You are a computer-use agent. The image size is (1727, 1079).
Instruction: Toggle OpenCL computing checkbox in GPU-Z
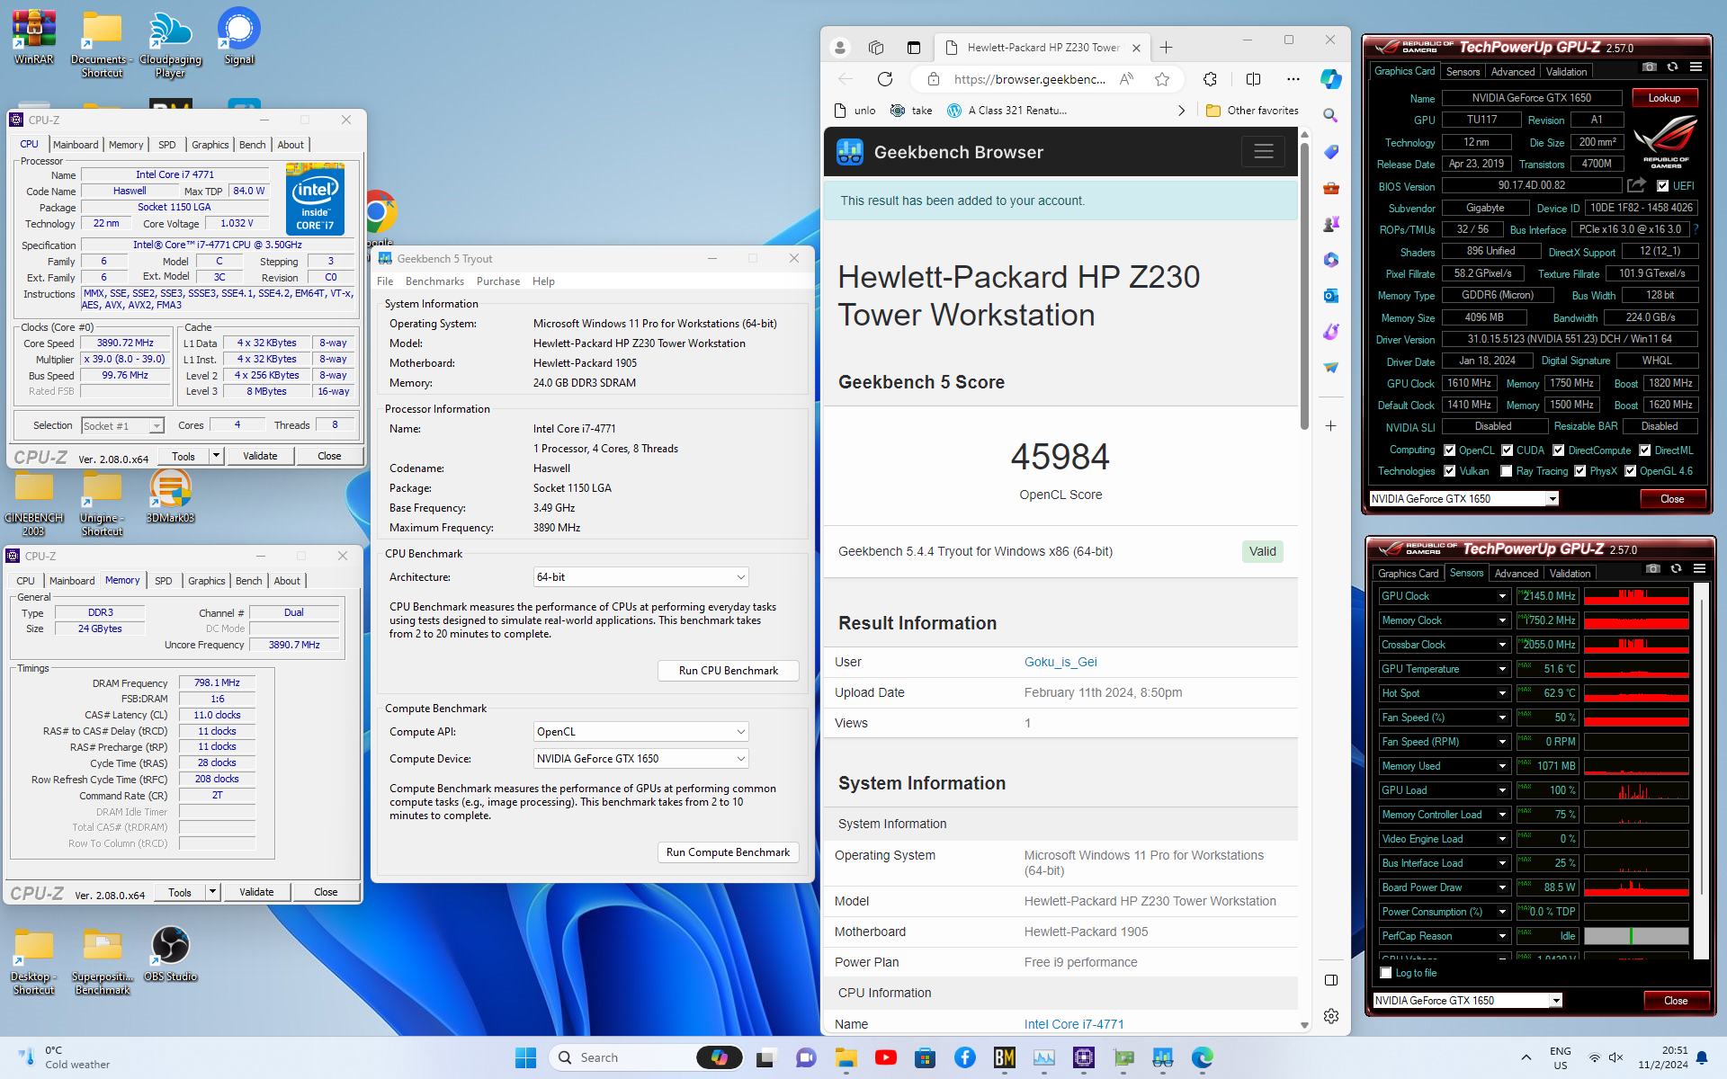[1449, 450]
